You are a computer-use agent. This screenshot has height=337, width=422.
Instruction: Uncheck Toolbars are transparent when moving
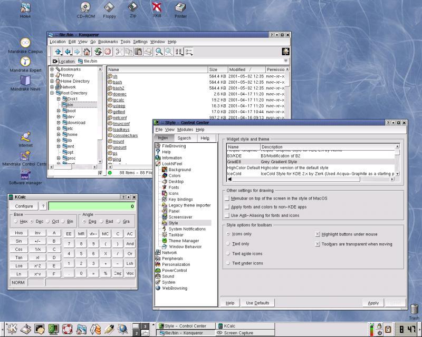[x=318, y=244]
